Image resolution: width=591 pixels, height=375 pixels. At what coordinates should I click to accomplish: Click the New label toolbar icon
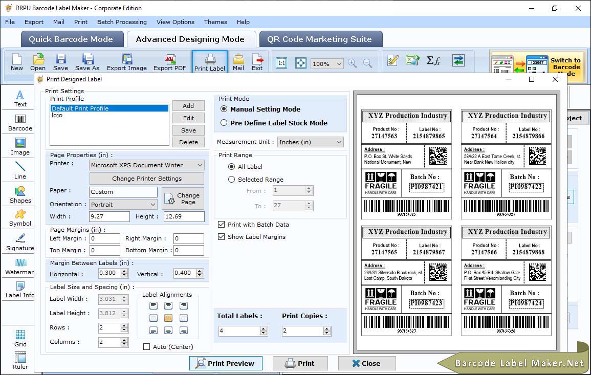[x=16, y=62]
